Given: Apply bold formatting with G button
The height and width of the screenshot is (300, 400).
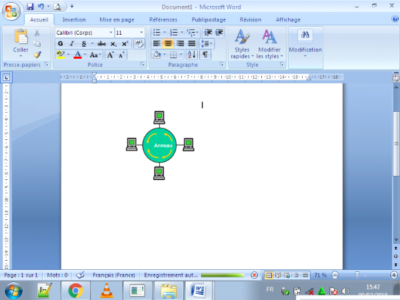Looking at the screenshot, I should (60, 43).
